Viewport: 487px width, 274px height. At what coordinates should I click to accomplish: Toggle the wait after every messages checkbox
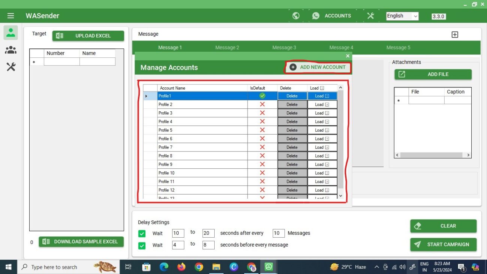click(x=142, y=234)
